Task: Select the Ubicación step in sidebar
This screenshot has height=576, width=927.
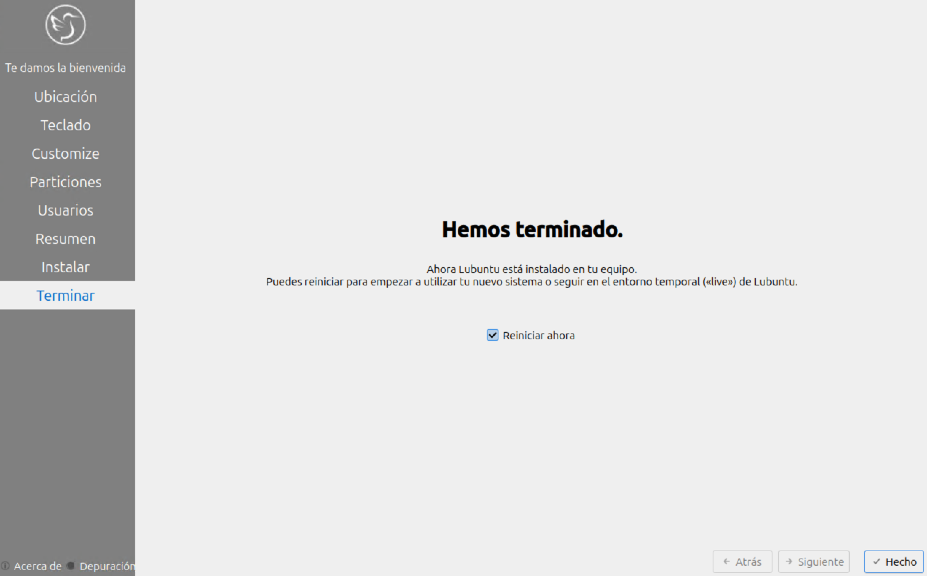Action: coord(66,97)
